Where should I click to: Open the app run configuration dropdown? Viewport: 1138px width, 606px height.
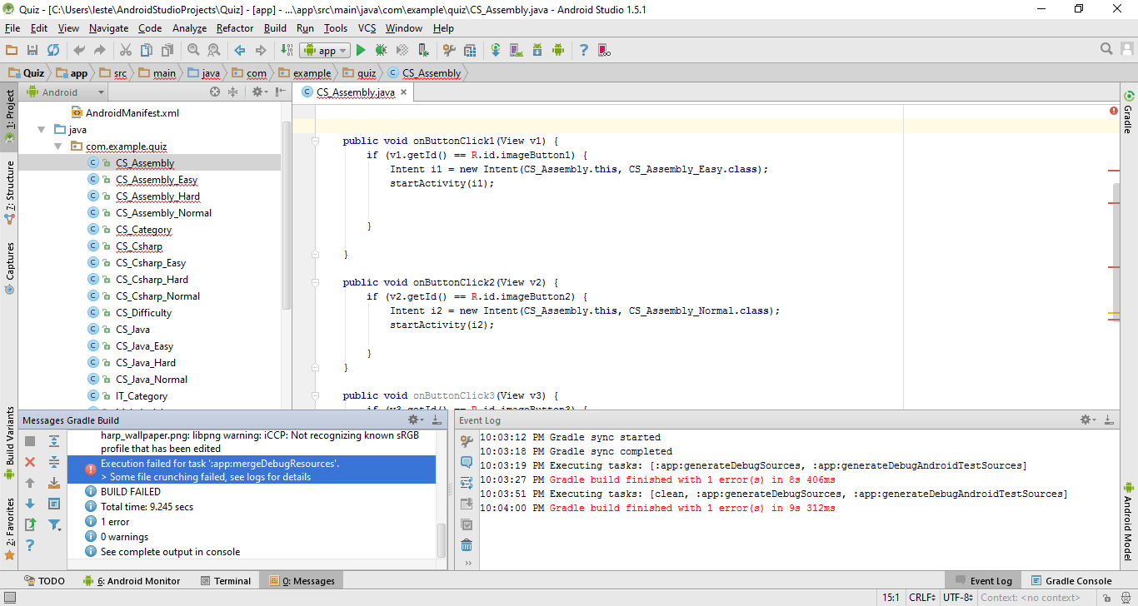[325, 51]
